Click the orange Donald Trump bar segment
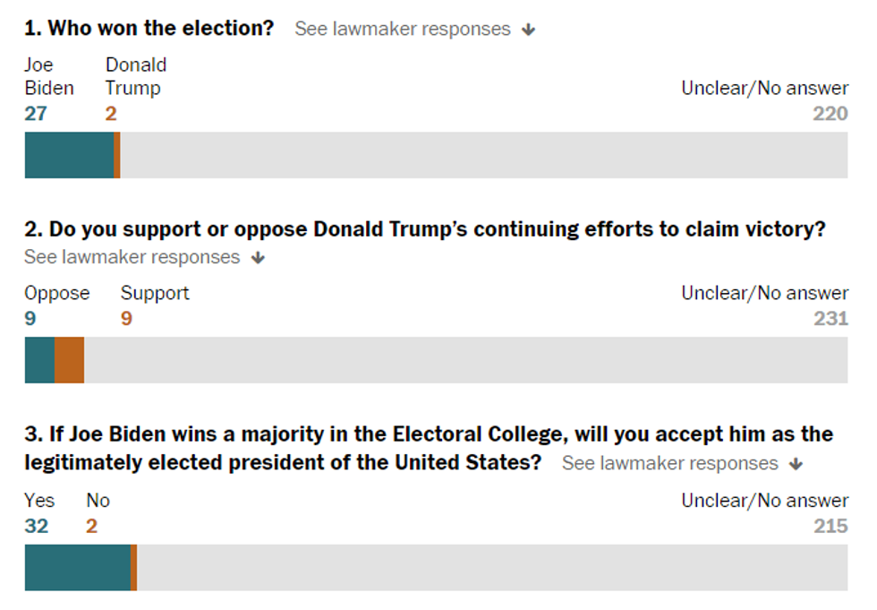The height and width of the screenshot is (610, 877). (x=117, y=156)
